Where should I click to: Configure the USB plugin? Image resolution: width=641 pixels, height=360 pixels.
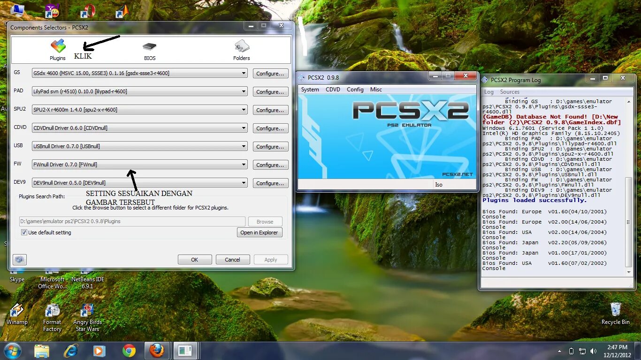[x=271, y=147]
